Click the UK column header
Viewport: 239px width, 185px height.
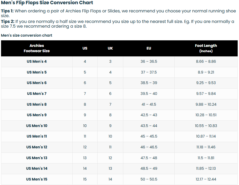110,48
